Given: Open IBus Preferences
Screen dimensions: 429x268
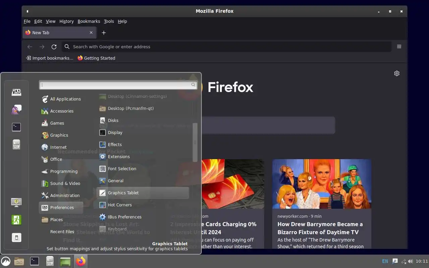Looking at the screenshot, I should pos(143,217).
